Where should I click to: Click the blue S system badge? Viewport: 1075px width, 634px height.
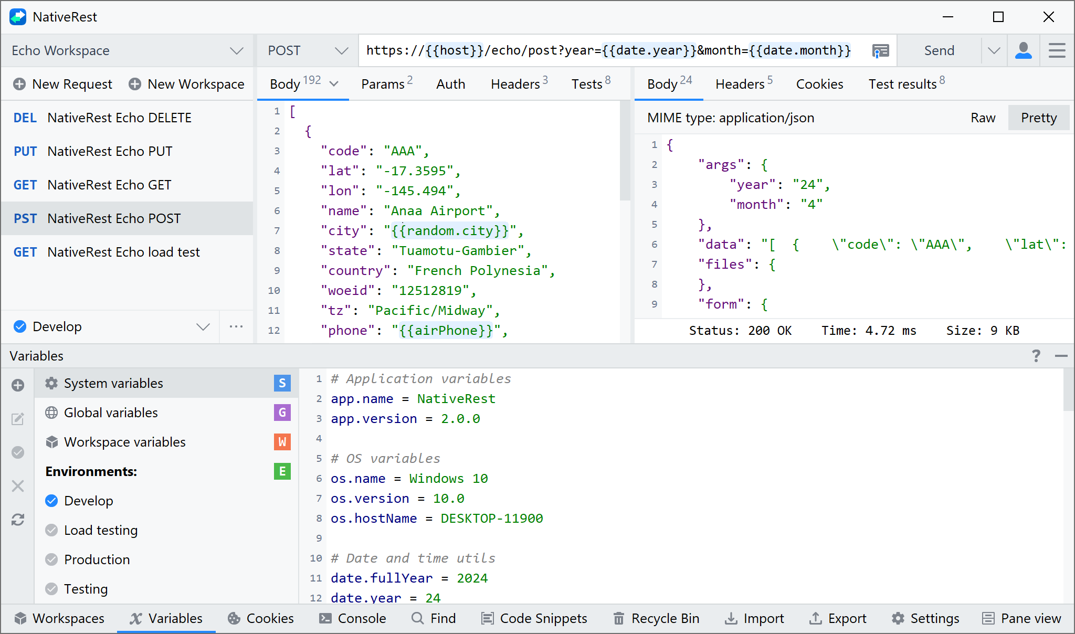[282, 383]
